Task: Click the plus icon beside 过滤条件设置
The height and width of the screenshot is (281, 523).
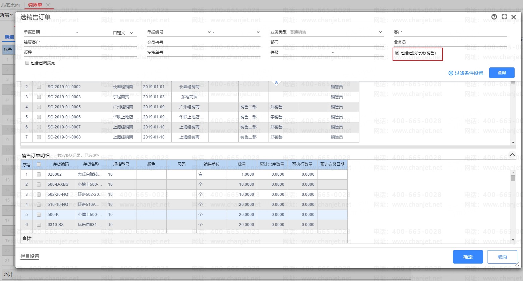Action: pos(451,73)
